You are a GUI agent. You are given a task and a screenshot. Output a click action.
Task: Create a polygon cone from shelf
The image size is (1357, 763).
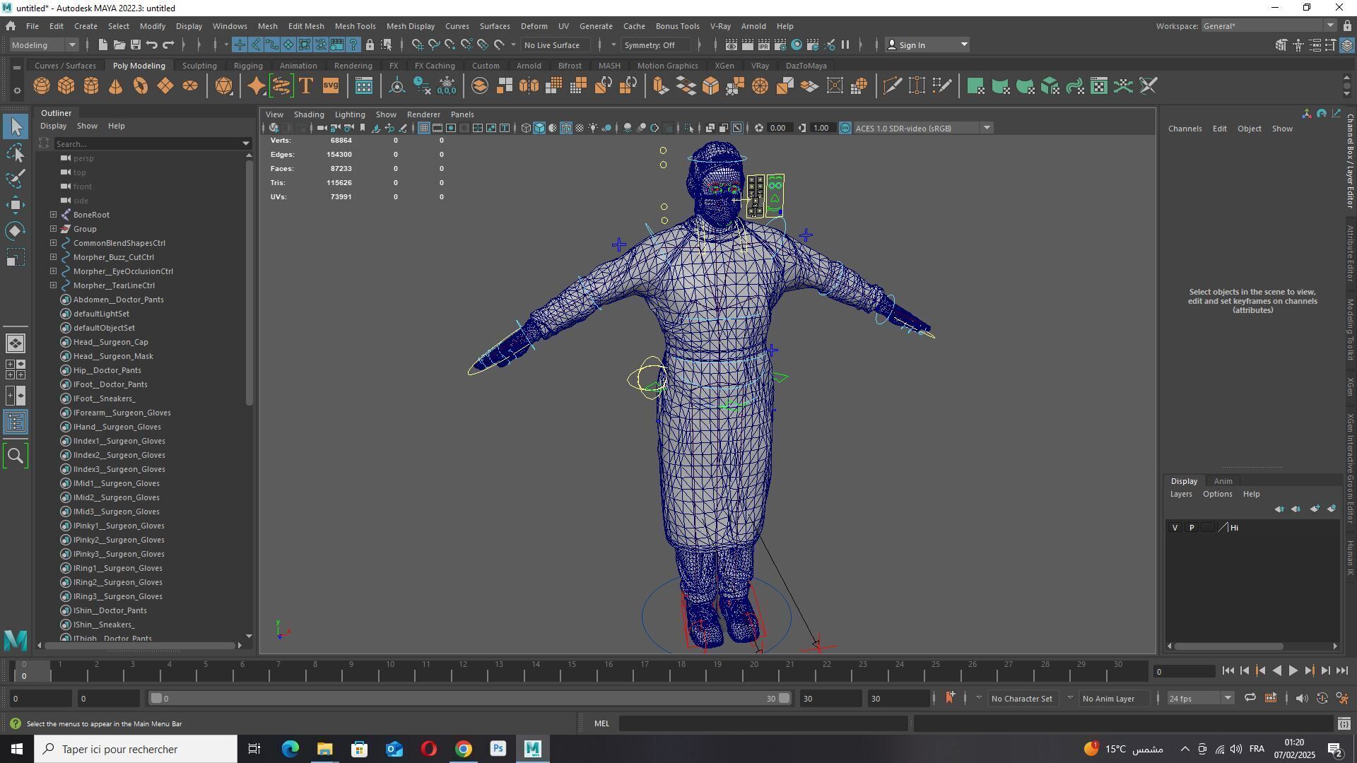(x=115, y=86)
